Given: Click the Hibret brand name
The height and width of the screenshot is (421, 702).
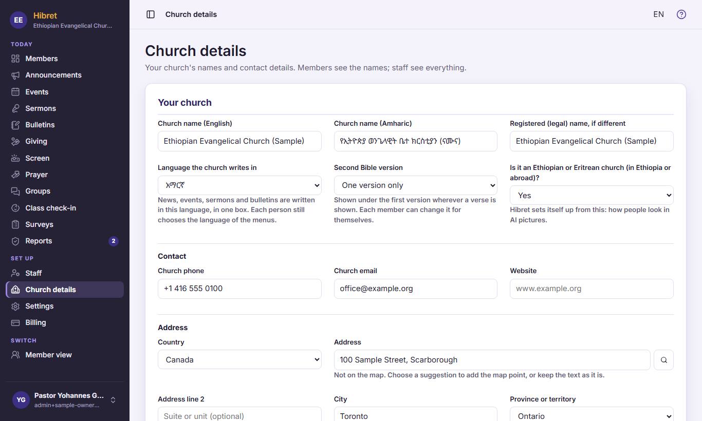Looking at the screenshot, I should (x=45, y=15).
